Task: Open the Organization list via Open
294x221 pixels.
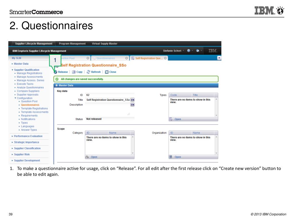Action: pos(177,157)
